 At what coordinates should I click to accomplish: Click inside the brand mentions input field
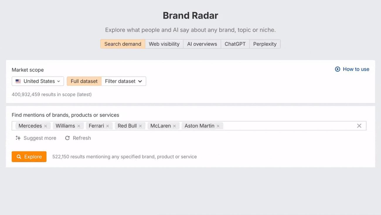(278, 126)
